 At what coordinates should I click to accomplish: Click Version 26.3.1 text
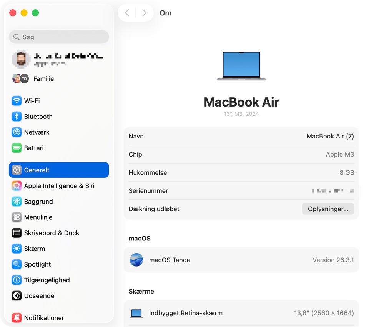(x=333, y=260)
